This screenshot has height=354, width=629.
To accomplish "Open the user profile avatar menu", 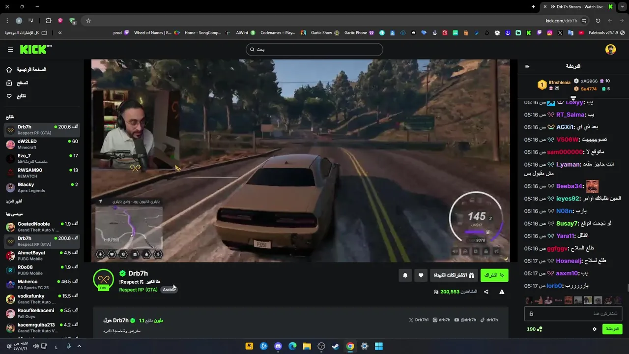I will 611,50.
